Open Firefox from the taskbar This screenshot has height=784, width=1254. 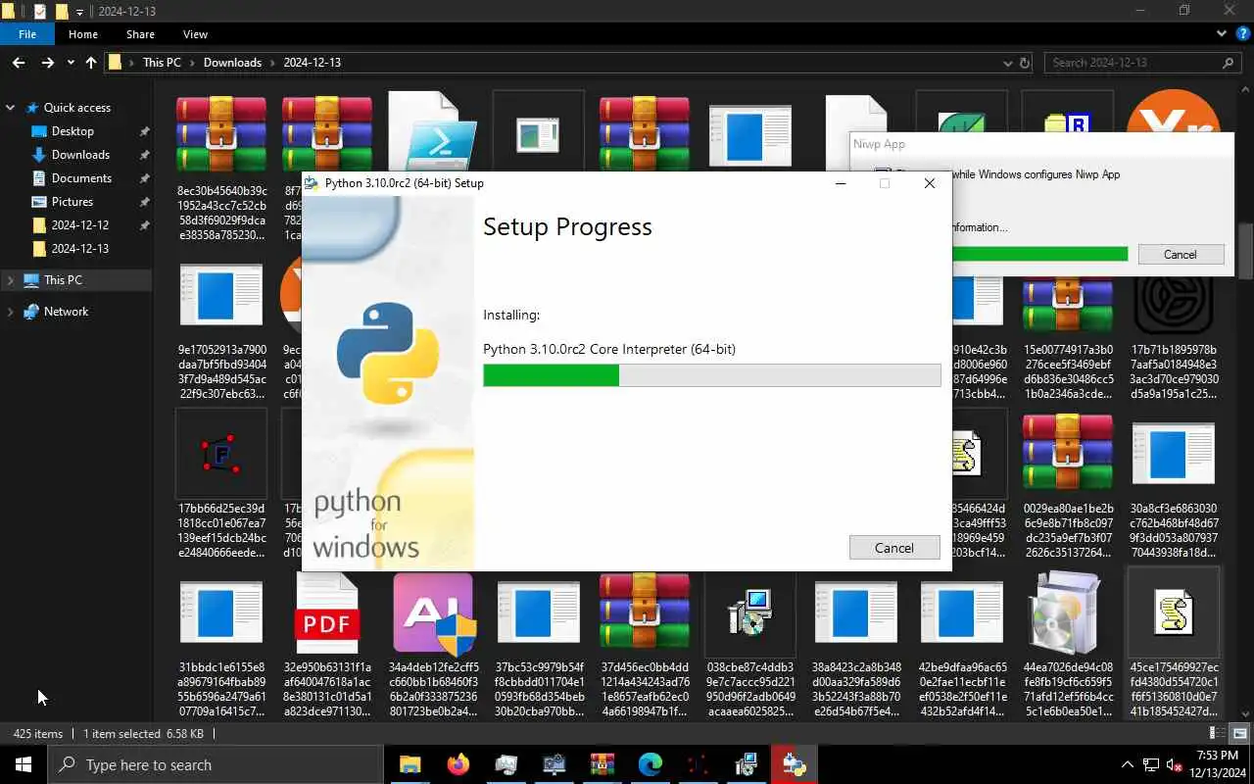coord(458,764)
